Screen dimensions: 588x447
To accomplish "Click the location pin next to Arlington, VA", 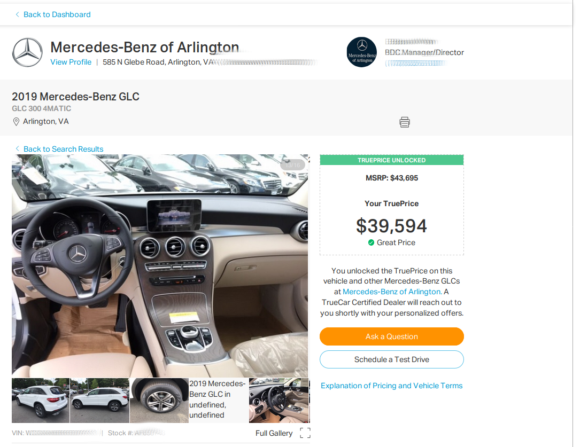I will coord(16,121).
